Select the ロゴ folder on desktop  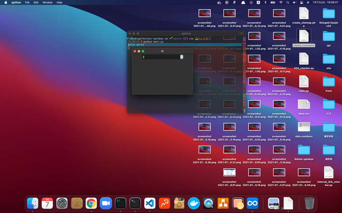point(329,107)
